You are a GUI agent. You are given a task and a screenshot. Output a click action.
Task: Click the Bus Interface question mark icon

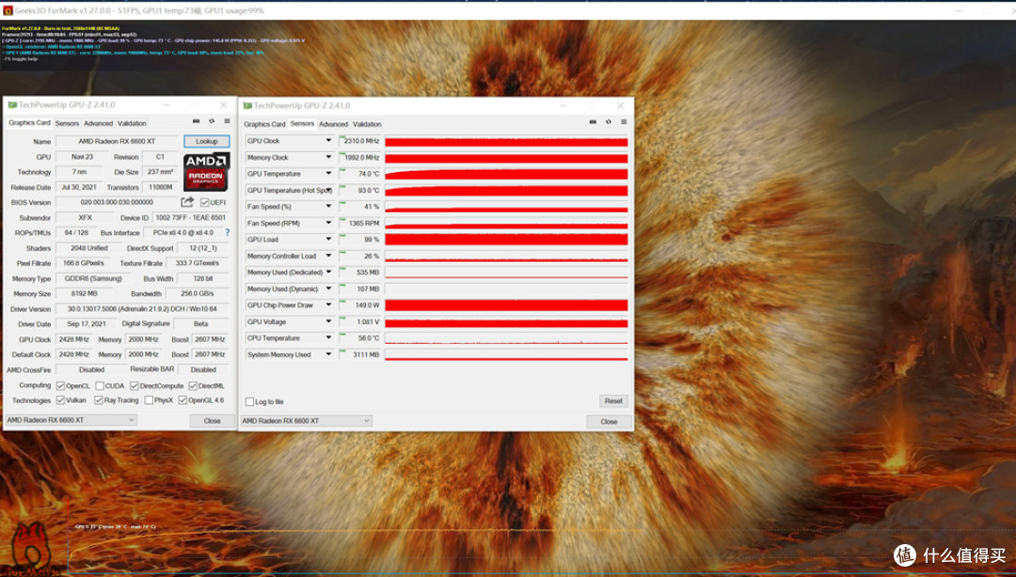[x=227, y=232]
